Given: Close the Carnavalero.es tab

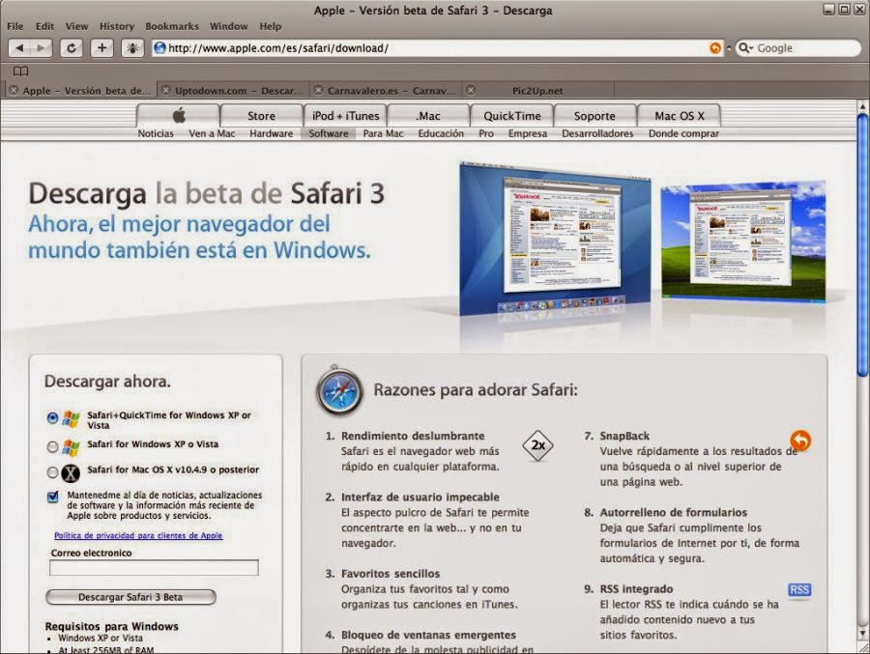Looking at the screenshot, I should [318, 90].
